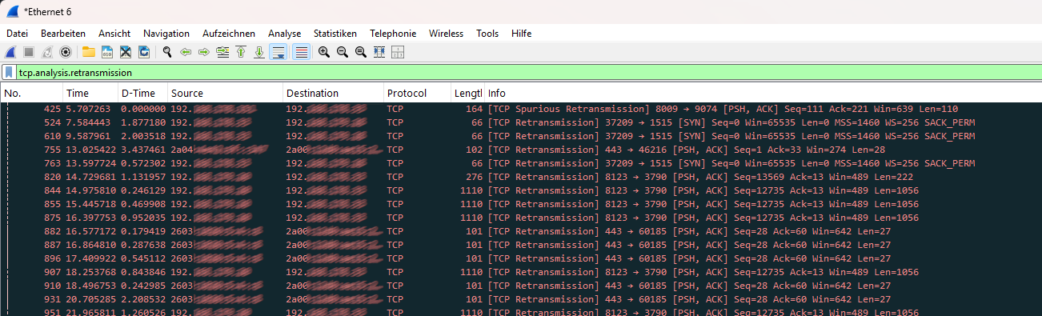Go to a specific packet
The height and width of the screenshot is (316, 1042).
coord(222,52)
